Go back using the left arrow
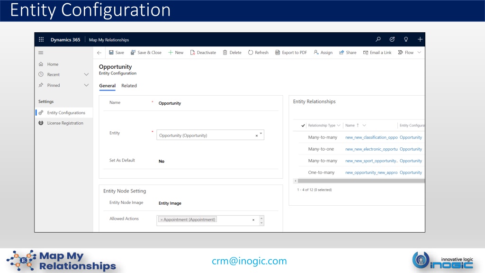 (x=99, y=53)
